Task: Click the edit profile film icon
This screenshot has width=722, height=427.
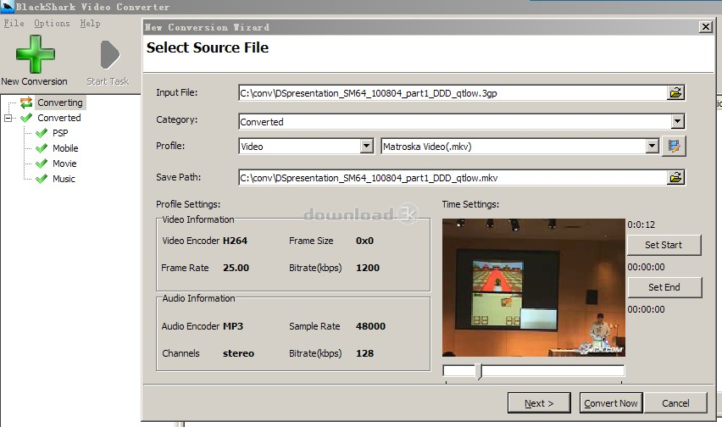Action: coord(674,147)
